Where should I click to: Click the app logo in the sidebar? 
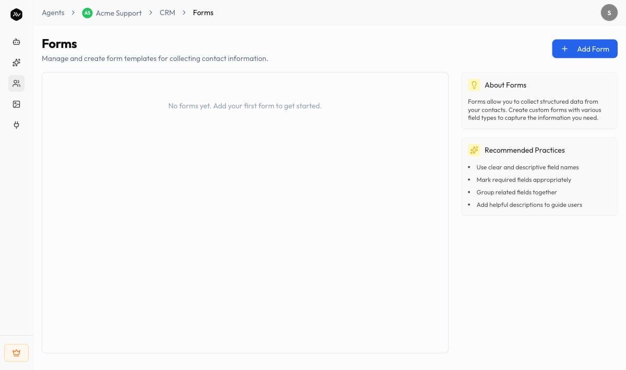point(16,15)
